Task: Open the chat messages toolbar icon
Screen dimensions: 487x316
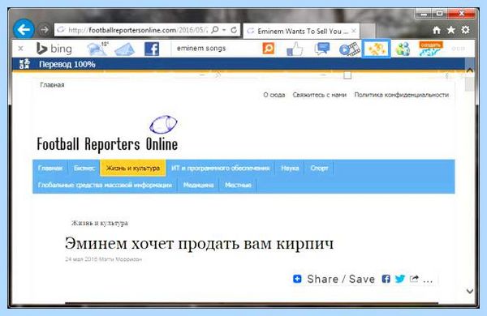Action: [321, 49]
